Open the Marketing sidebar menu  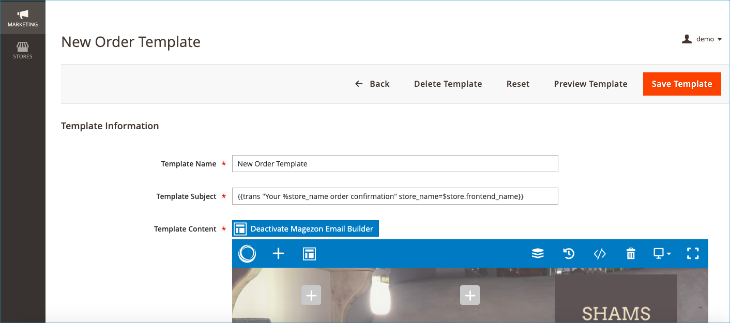click(23, 18)
